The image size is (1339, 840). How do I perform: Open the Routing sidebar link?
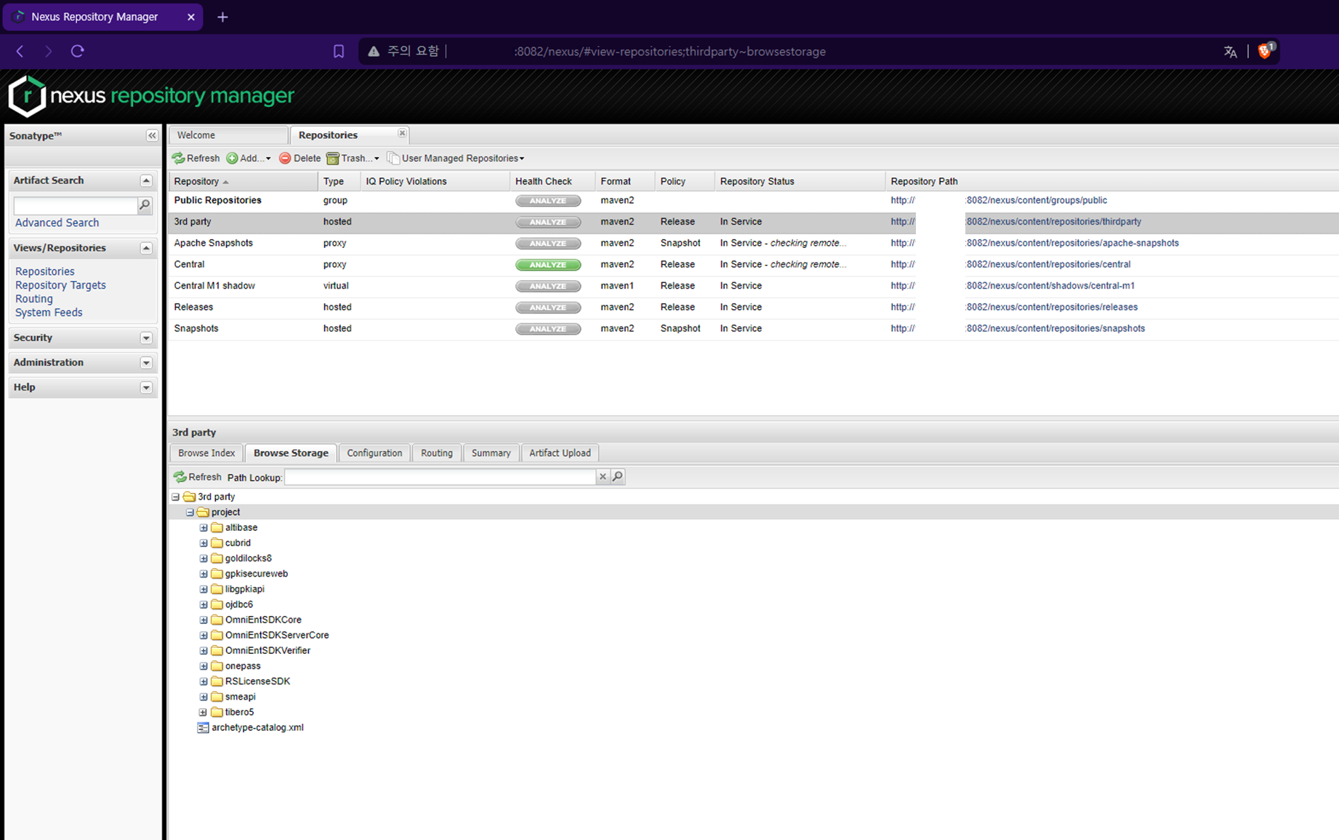point(33,299)
